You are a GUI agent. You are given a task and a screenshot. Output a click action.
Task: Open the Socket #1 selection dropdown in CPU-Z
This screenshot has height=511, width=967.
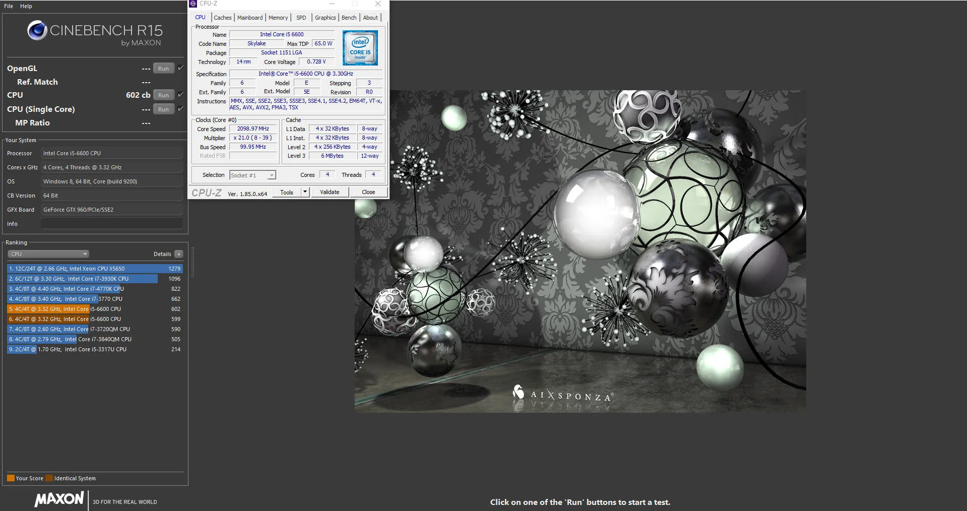252,175
